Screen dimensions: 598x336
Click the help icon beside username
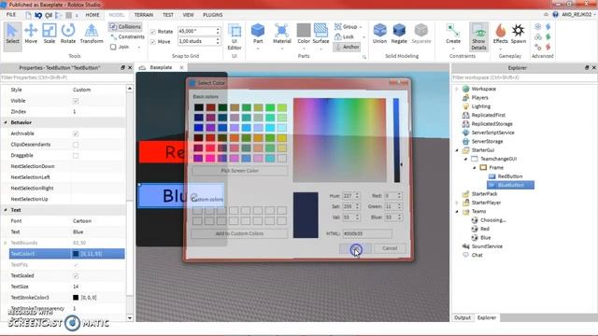pos(555,15)
